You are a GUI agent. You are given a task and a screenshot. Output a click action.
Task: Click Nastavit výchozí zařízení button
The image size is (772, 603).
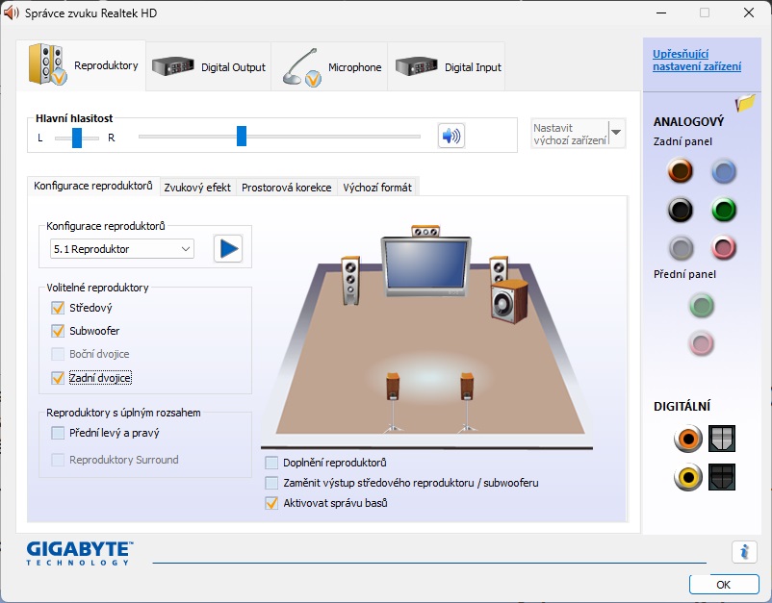(570, 134)
